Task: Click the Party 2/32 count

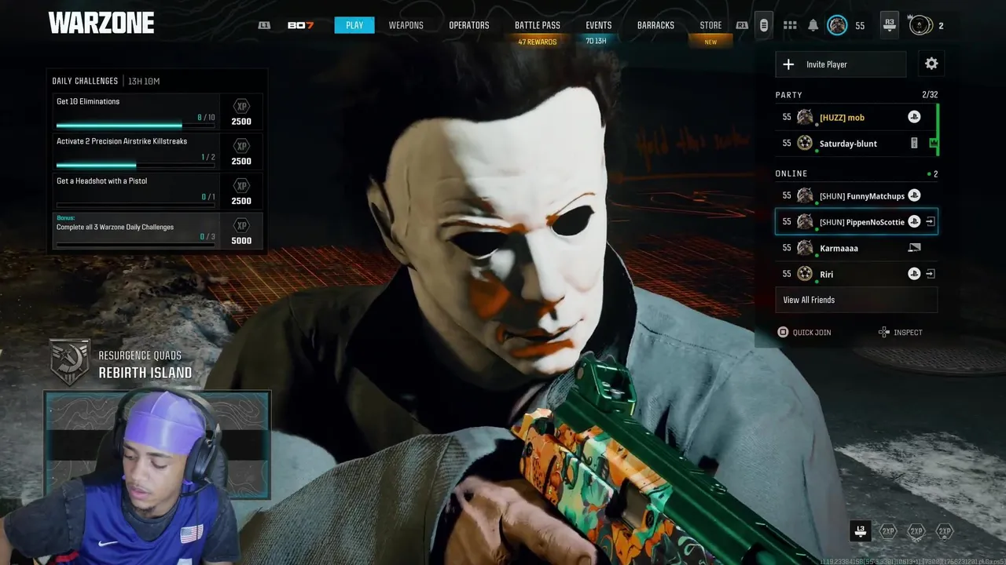Action: pos(930,94)
